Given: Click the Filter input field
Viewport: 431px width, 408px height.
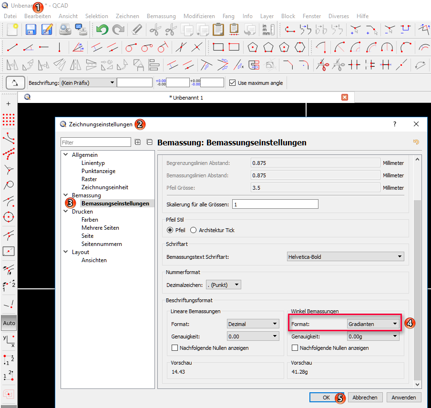Looking at the screenshot, I should click(x=95, y=143).
